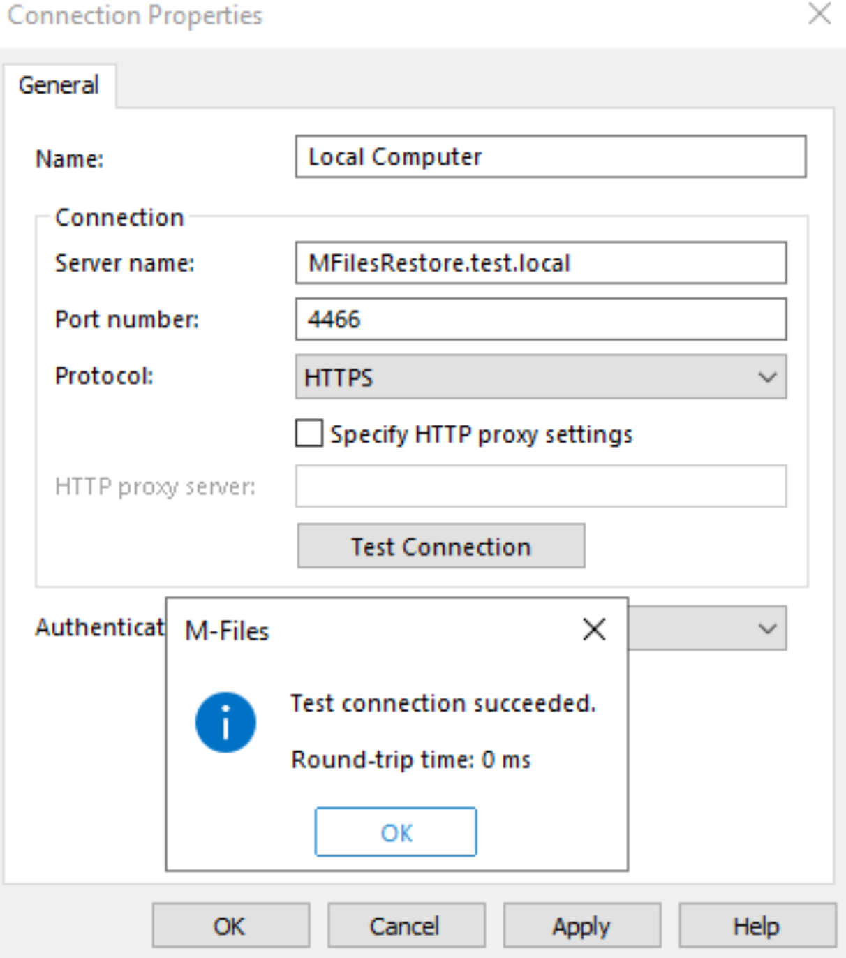This screenshot has height=958, width=846.
Task: Close the M-Files message dialog with X
Action: point(594,629)
